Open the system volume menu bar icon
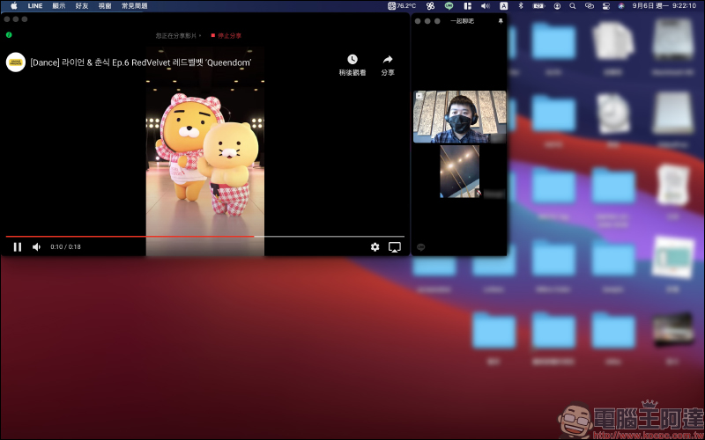 tap(486, 6)
